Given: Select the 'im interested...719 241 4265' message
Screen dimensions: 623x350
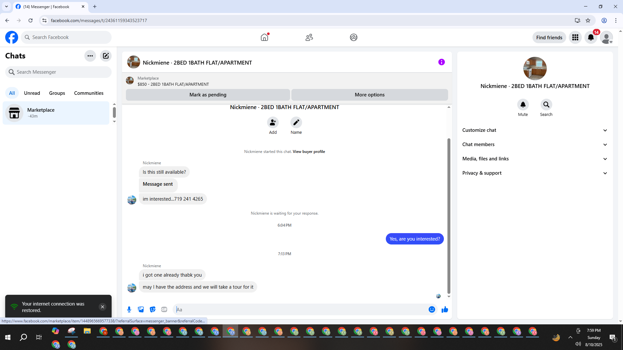Looking at the screenshot, I should (x=173, y=199).
